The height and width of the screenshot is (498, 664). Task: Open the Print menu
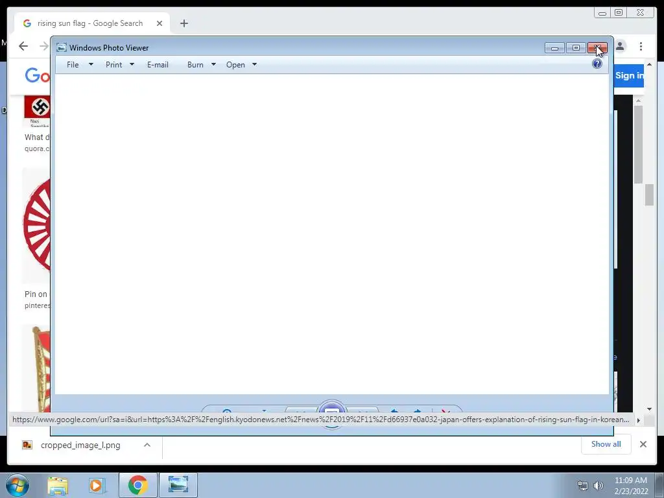(x=114, y=65)
